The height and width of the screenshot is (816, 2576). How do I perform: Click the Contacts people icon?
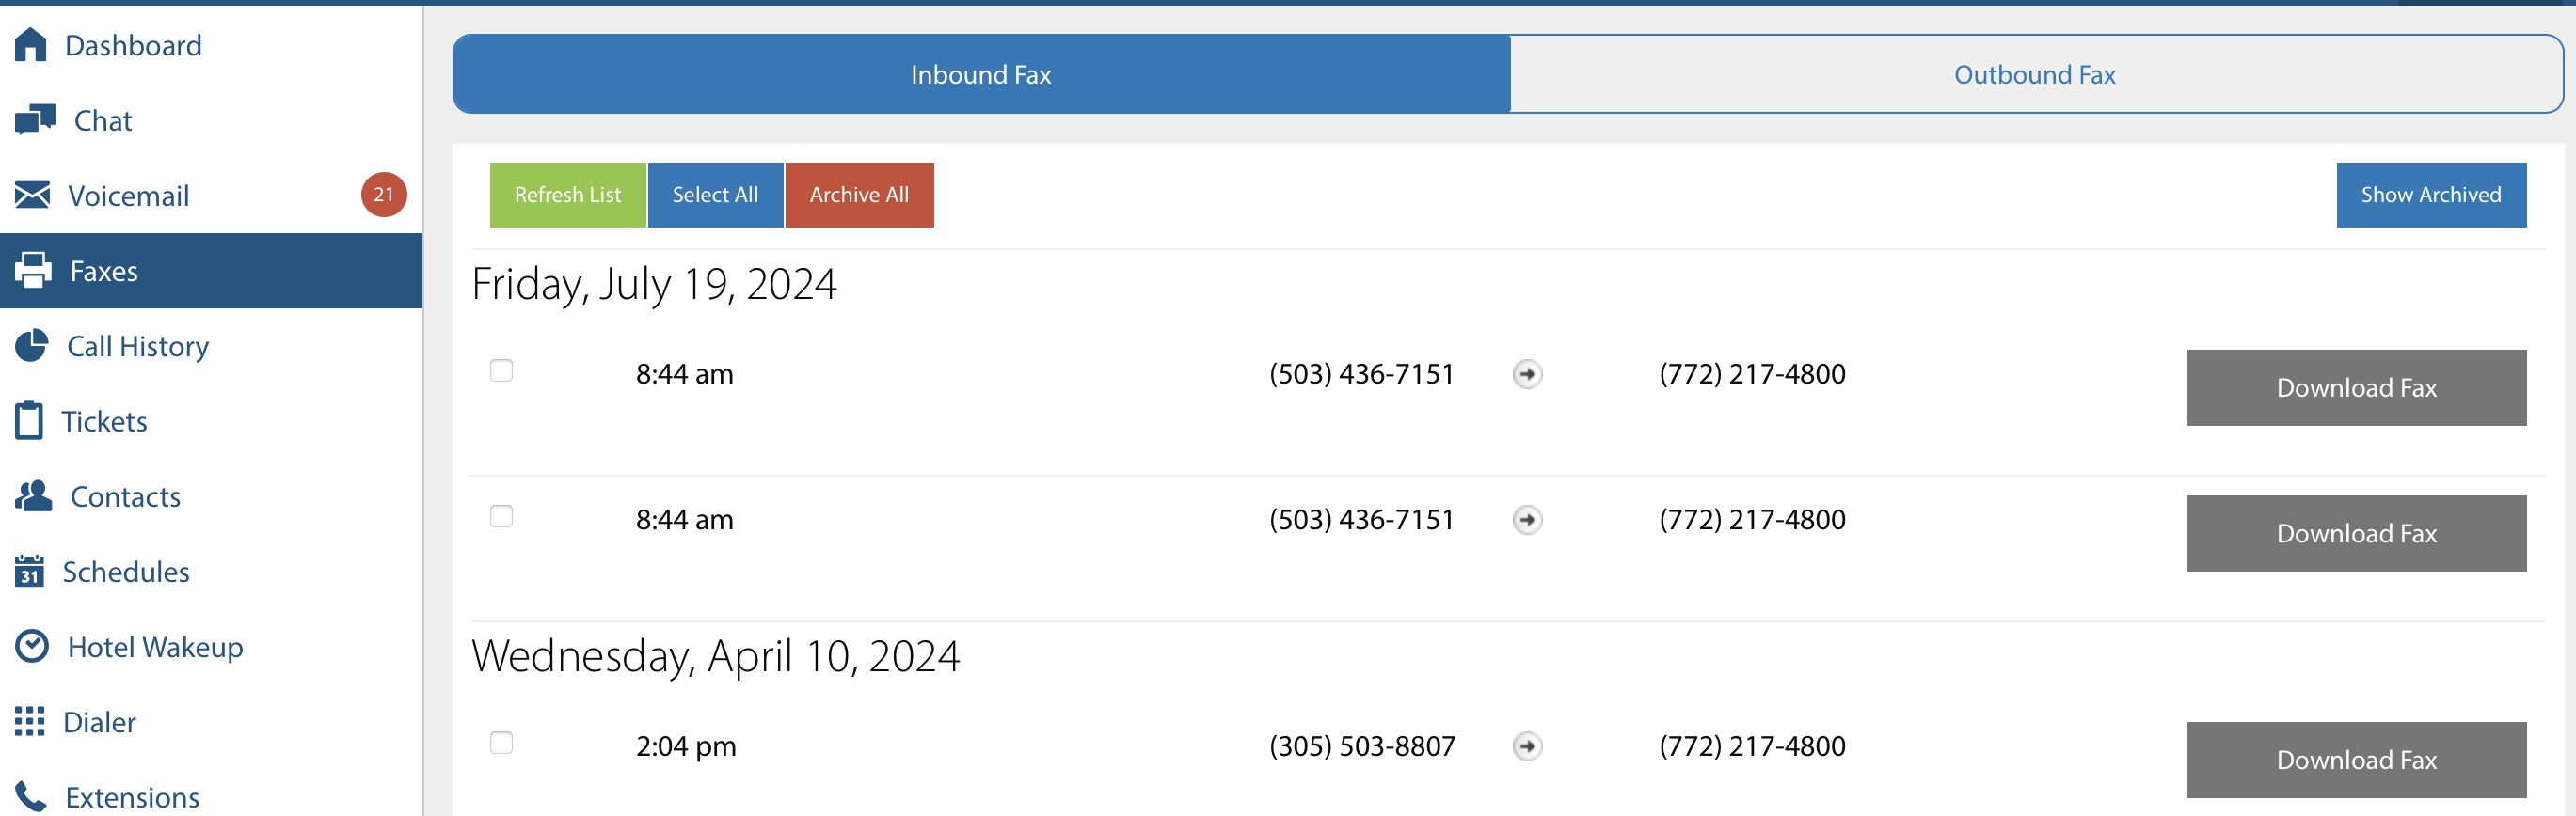pos(34,495)
